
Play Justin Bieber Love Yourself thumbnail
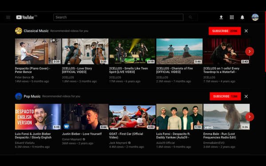tap(85, 117)
